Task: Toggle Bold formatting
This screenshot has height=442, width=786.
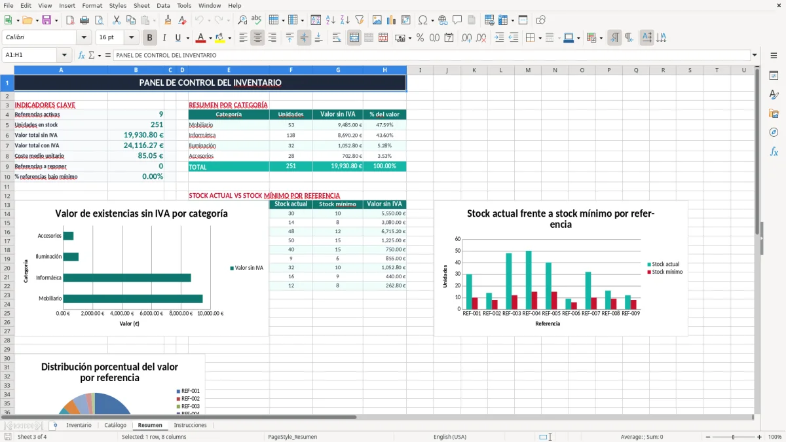Action: (150, 38)
